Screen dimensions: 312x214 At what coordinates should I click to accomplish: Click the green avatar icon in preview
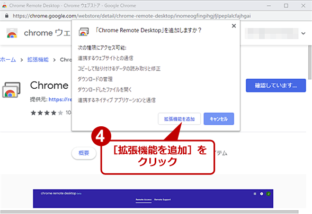[x=268, y=194]
